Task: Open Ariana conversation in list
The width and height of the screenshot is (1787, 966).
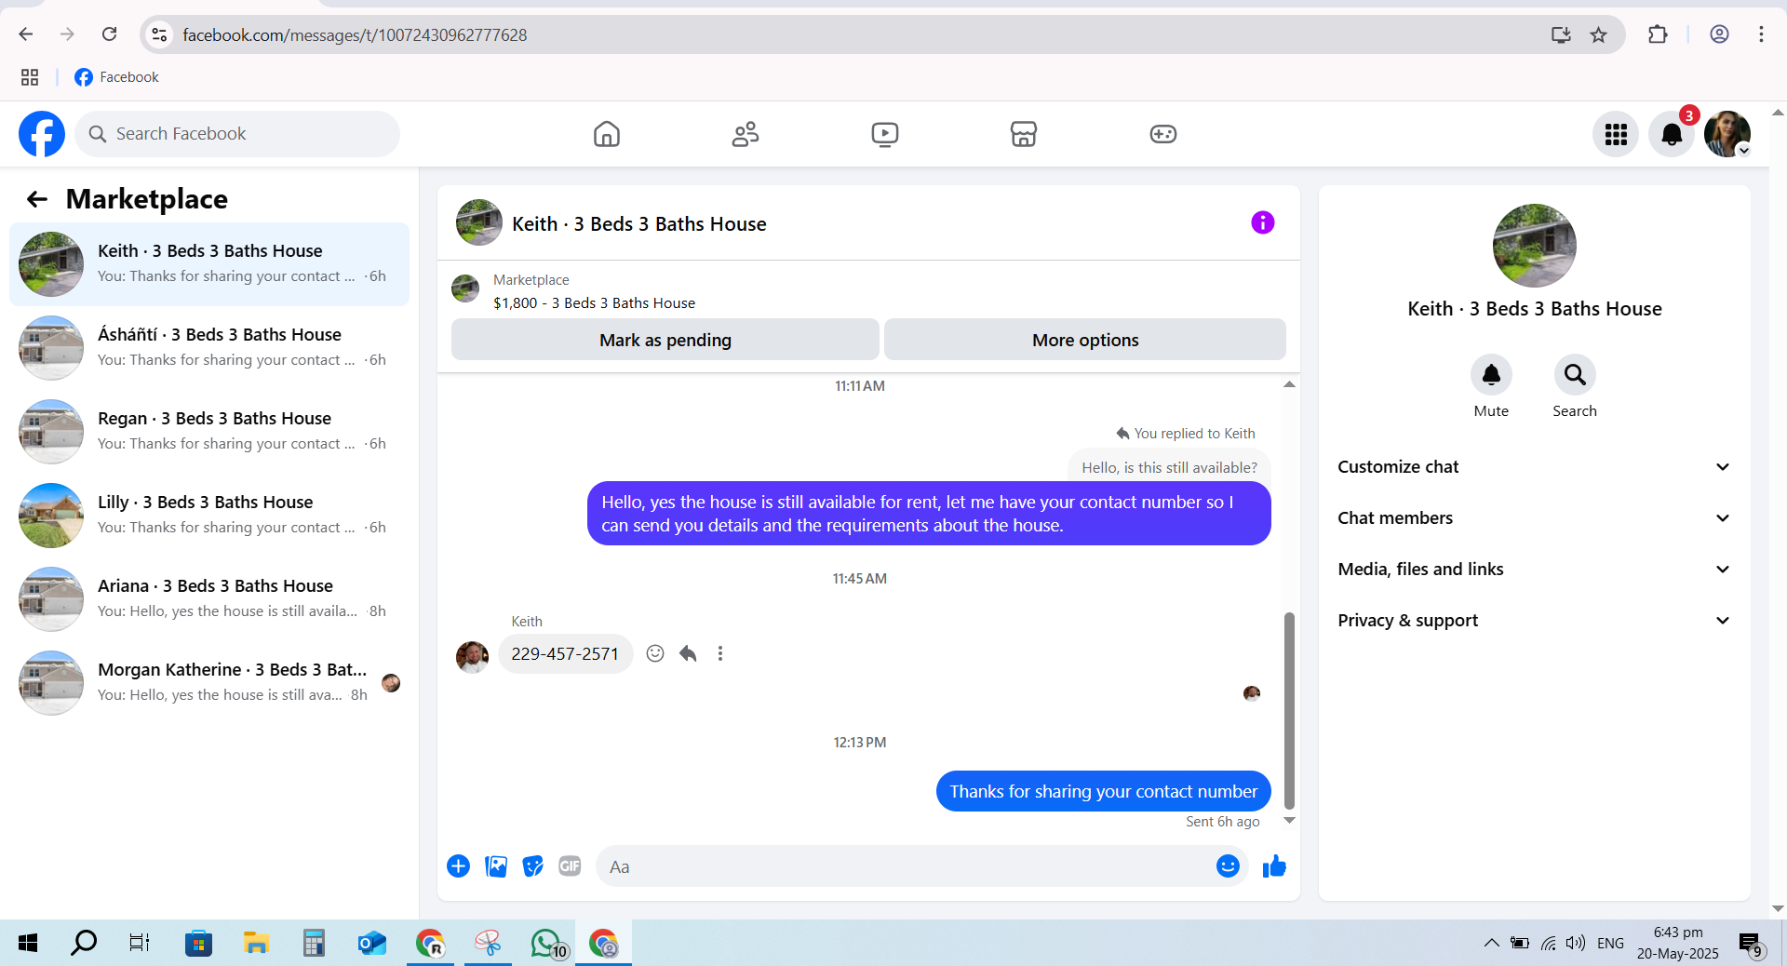Action: 209,599
